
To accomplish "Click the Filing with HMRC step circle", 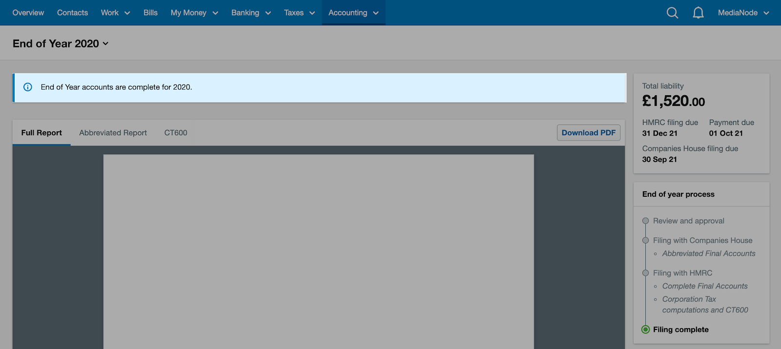I will pyautogui.click(x=645, y=273).
